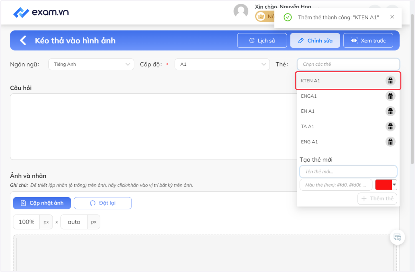The width and height of the screenshot is (415, 272).
Task: Delete the ENG A1 tag
Action: point(390,142)
